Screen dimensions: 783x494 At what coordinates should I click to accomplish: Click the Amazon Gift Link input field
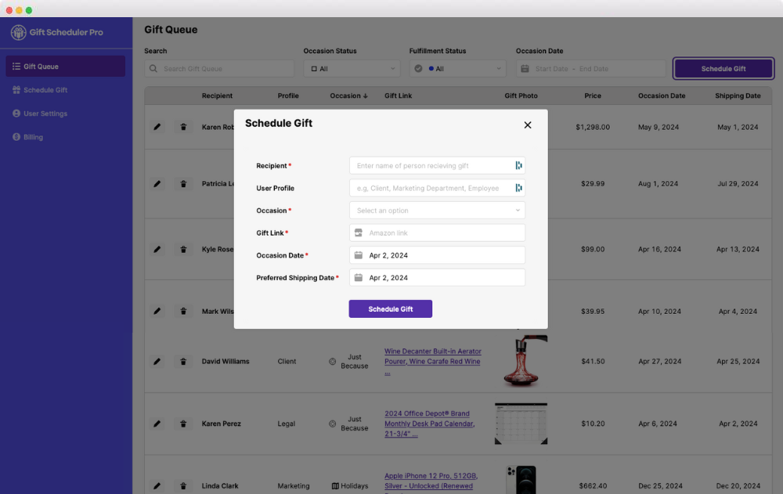442,233
